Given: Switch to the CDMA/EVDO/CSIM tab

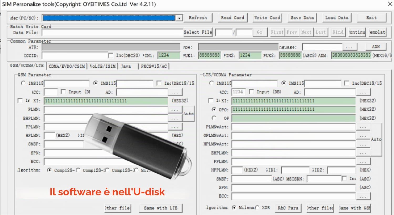Looking at the screenshot, I should point(67,66).
